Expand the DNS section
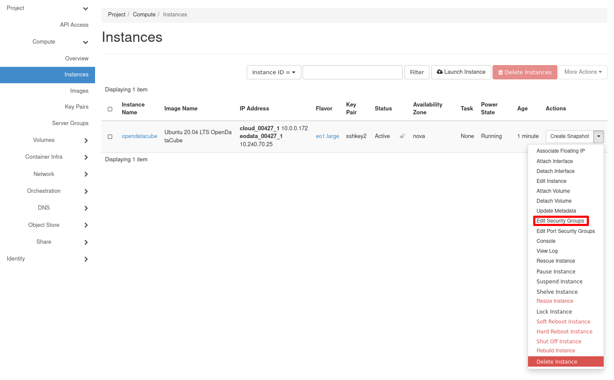 point(86,208)
